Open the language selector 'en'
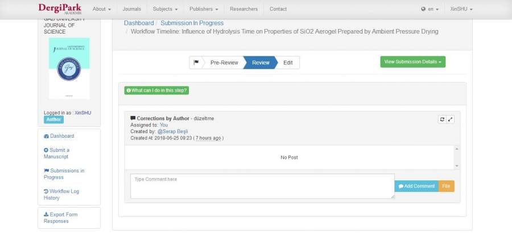 pos(430,9)
